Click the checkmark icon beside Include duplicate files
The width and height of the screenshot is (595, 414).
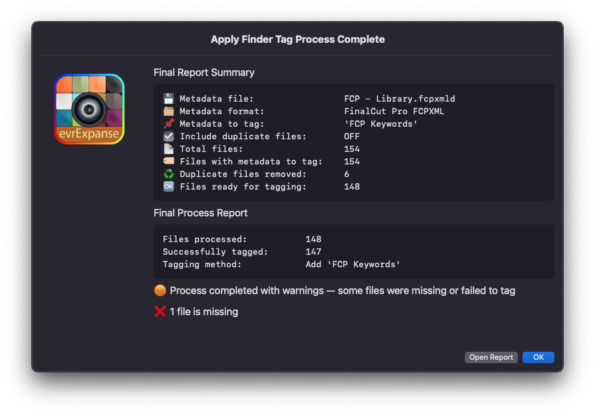click(x=168, y=136)
